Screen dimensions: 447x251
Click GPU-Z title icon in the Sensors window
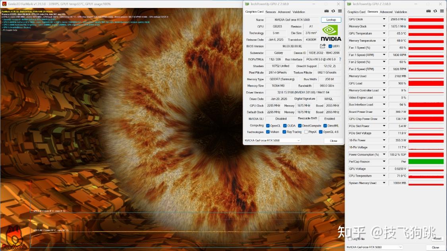pos(349,4)
